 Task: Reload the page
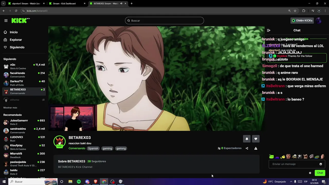click(16, 11)
